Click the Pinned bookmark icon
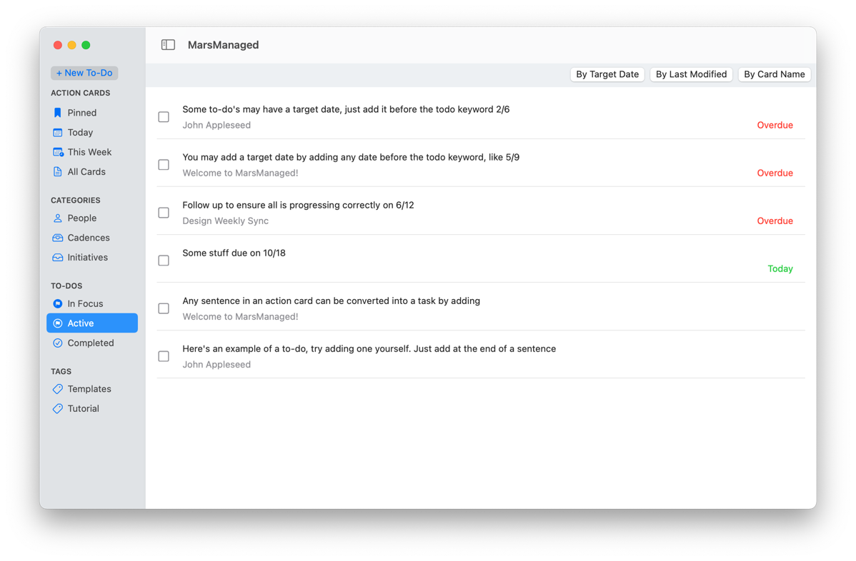The height and width of the screenshot is (561, 856). (57, 113)
